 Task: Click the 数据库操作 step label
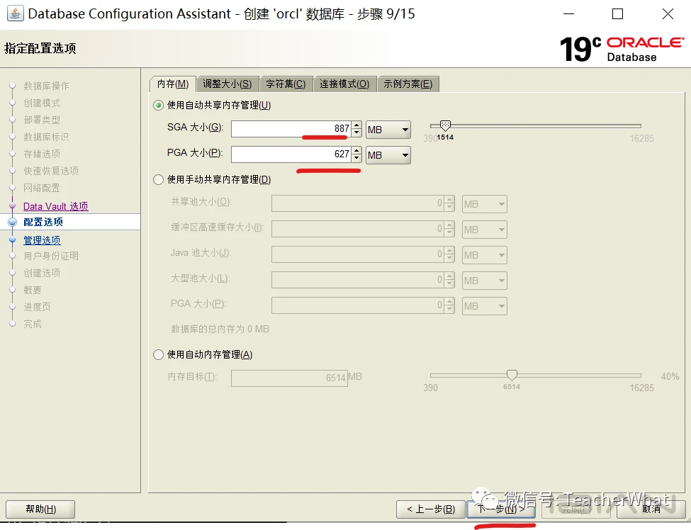[46, 86]
